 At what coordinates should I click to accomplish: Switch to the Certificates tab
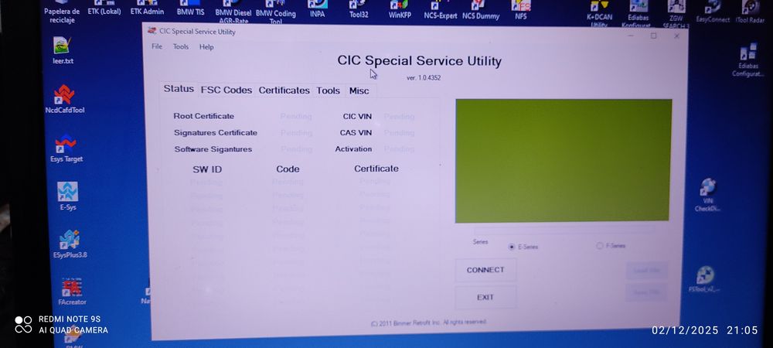click(x=284, y=90)
